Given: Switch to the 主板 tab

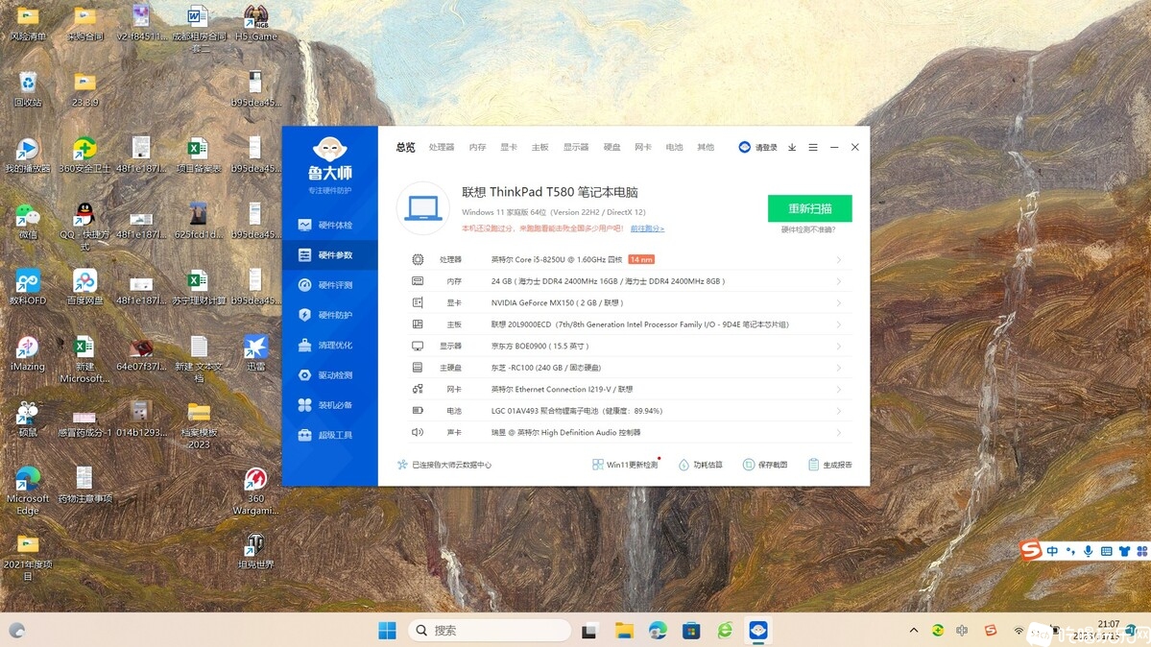Looking at the screenshot, I should (540, 148).
